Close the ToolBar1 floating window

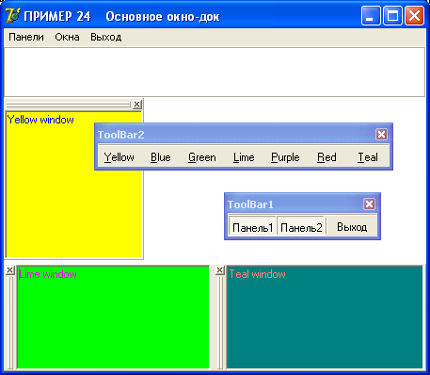[369, 204]
